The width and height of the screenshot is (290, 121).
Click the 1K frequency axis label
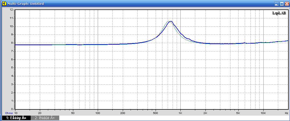click(180, 113)
